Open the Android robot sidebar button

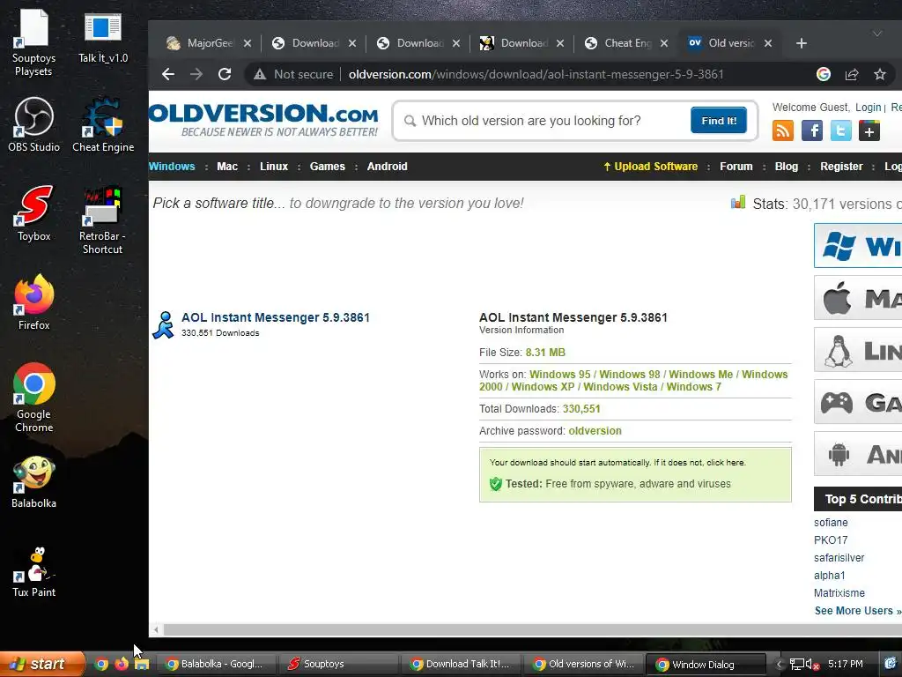(x=858, y=454)
